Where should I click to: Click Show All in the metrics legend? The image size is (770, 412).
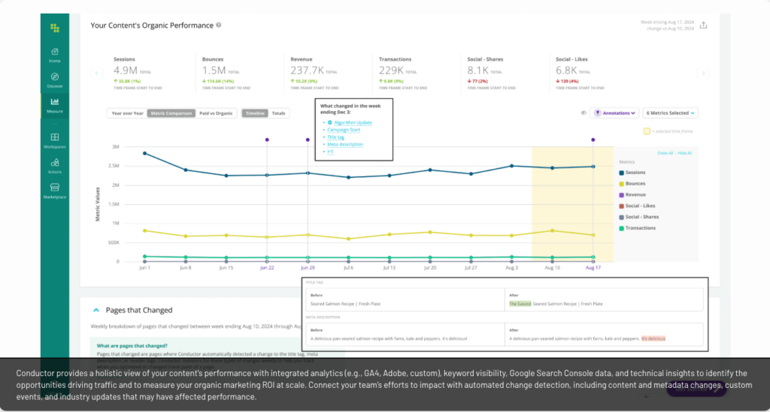click(x=665, y=153)
